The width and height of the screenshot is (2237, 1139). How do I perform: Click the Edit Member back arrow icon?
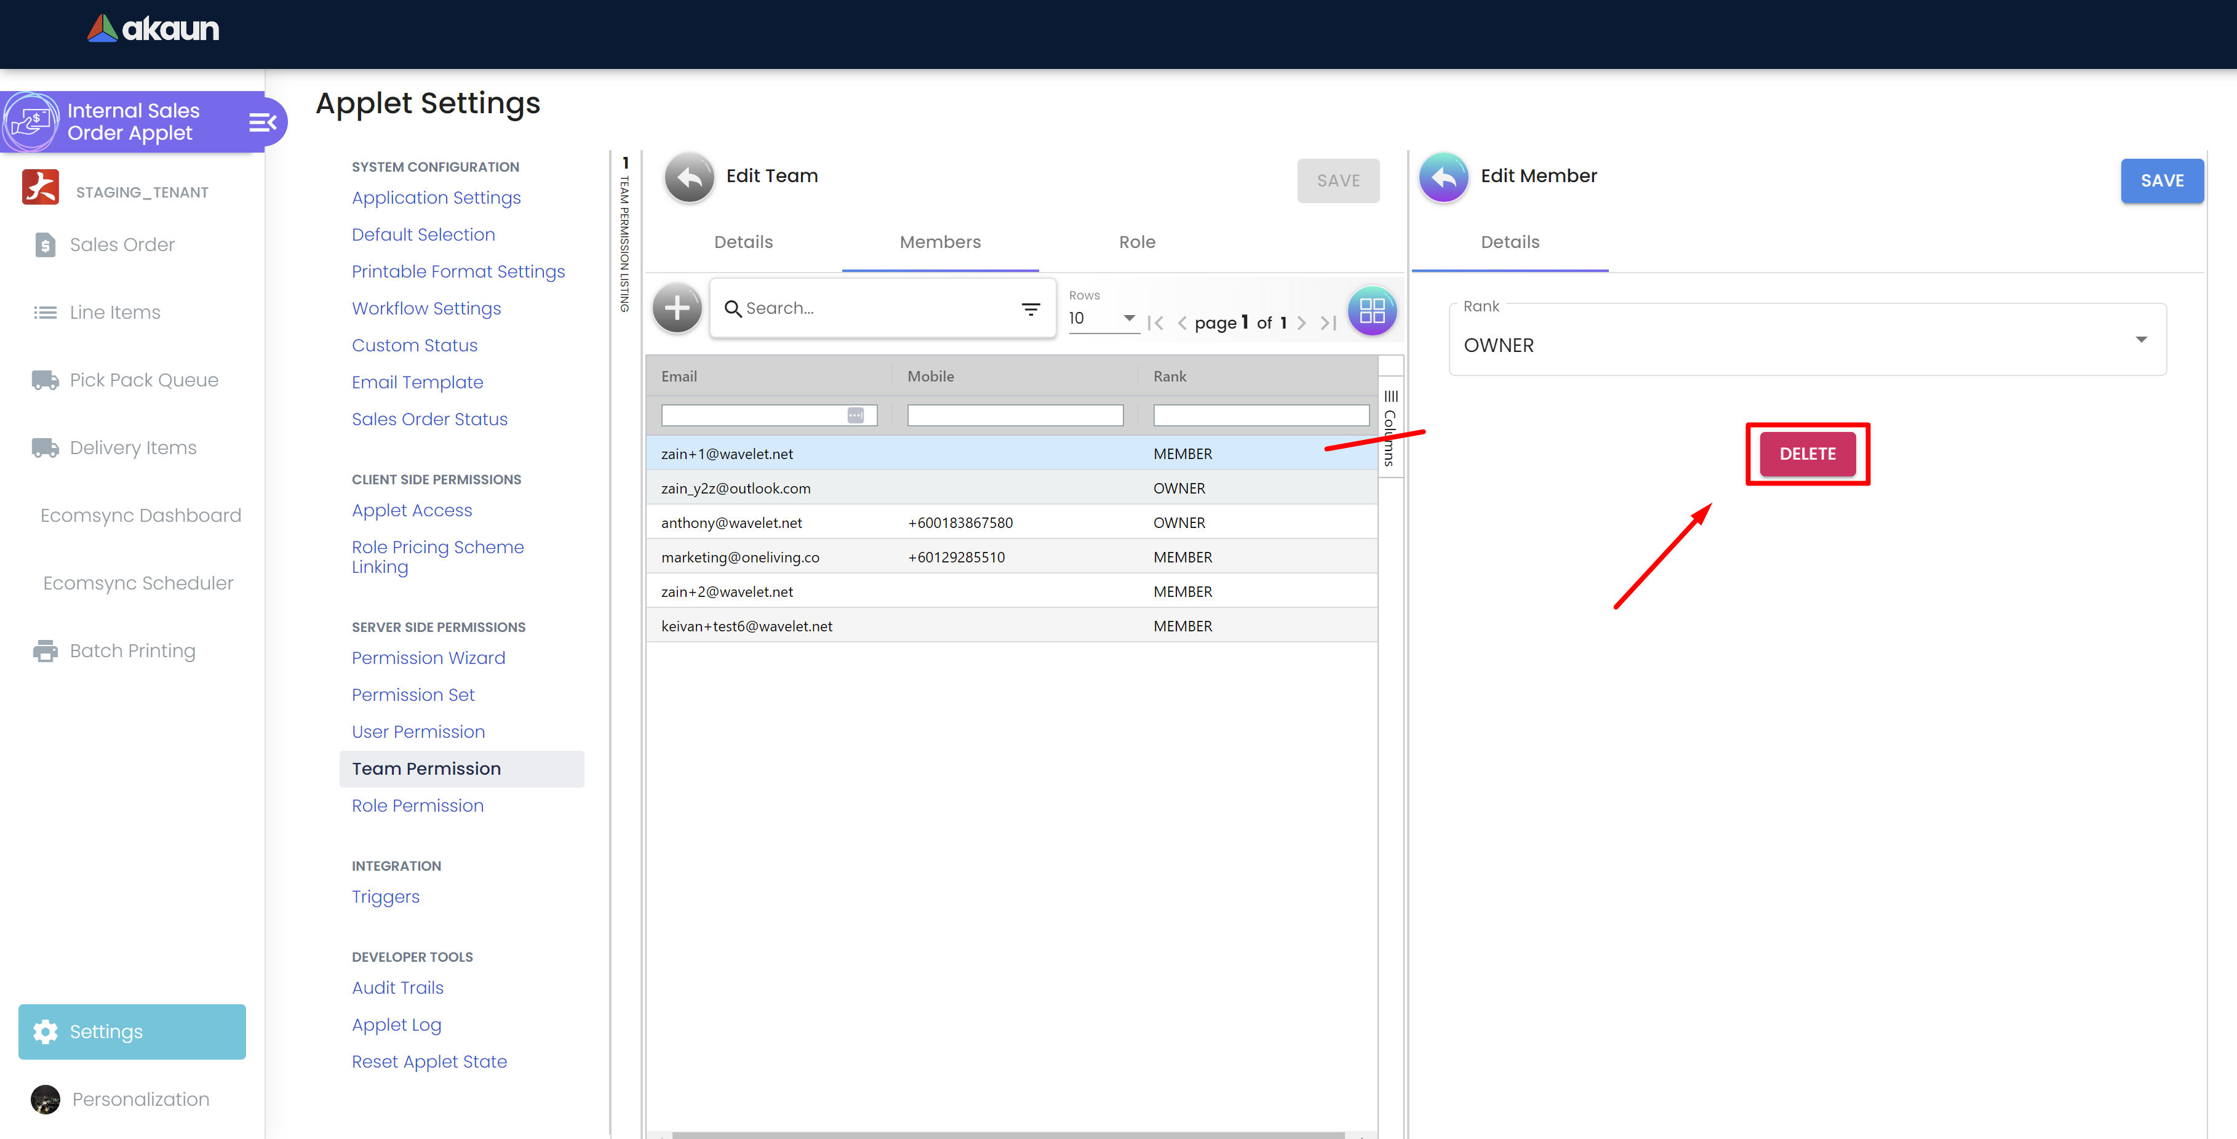click(1443, 177)
